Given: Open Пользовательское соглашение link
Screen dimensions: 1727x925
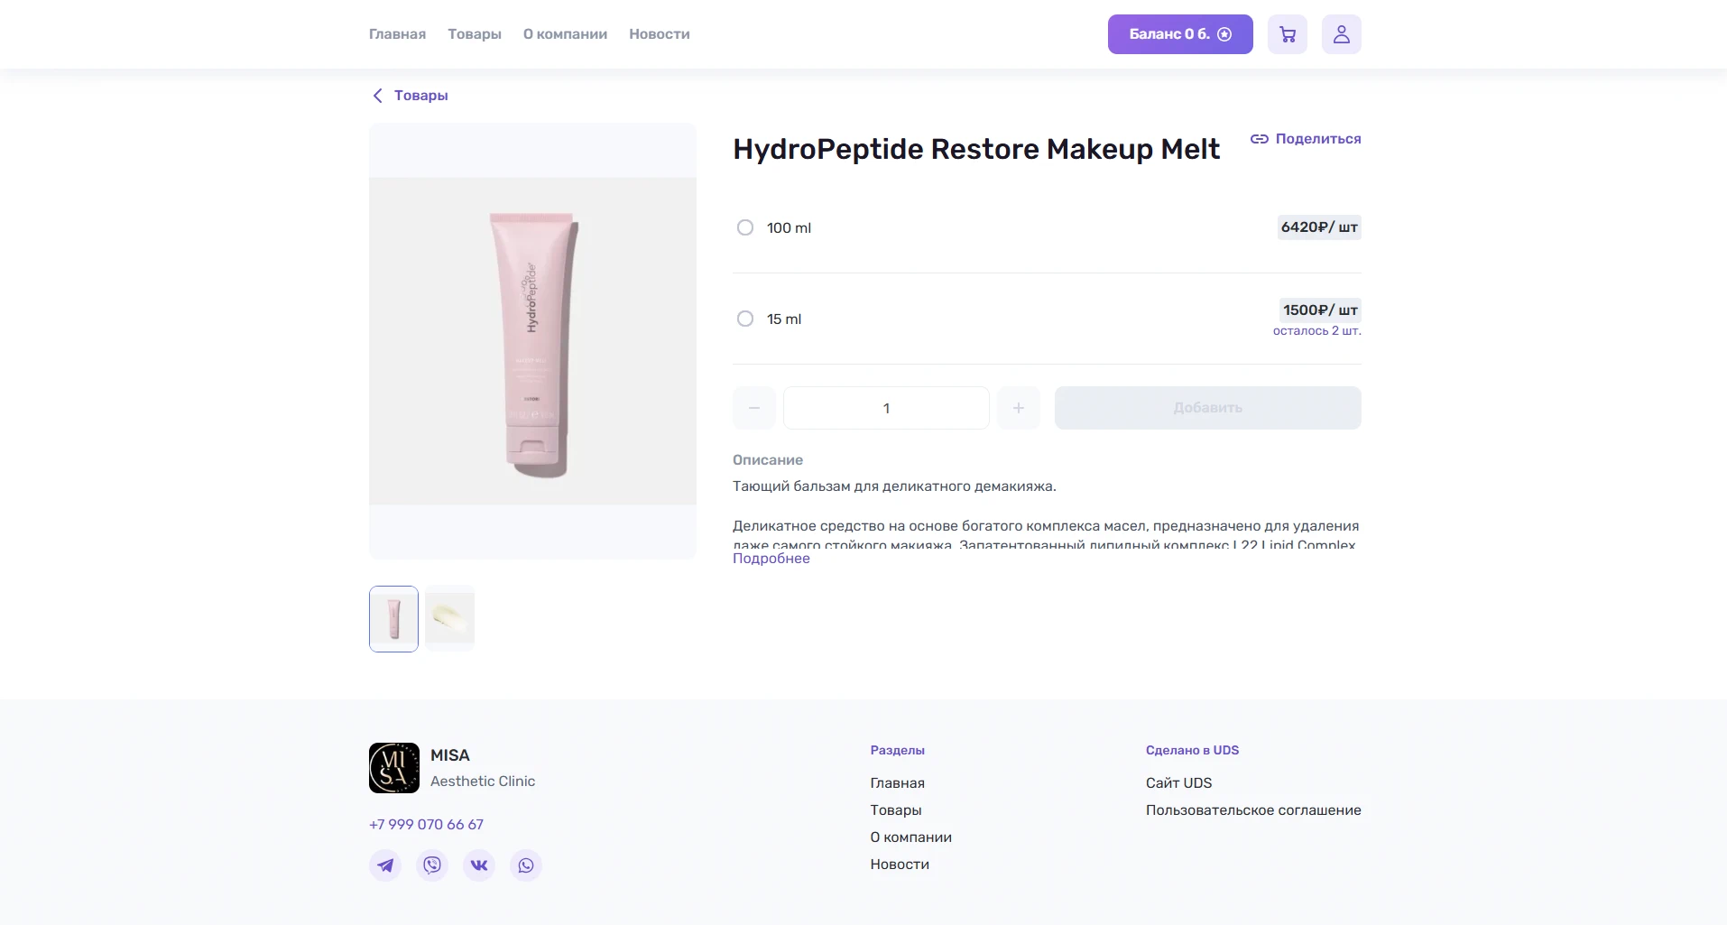Looking at the screenshot, I should tap(1253, 810).
